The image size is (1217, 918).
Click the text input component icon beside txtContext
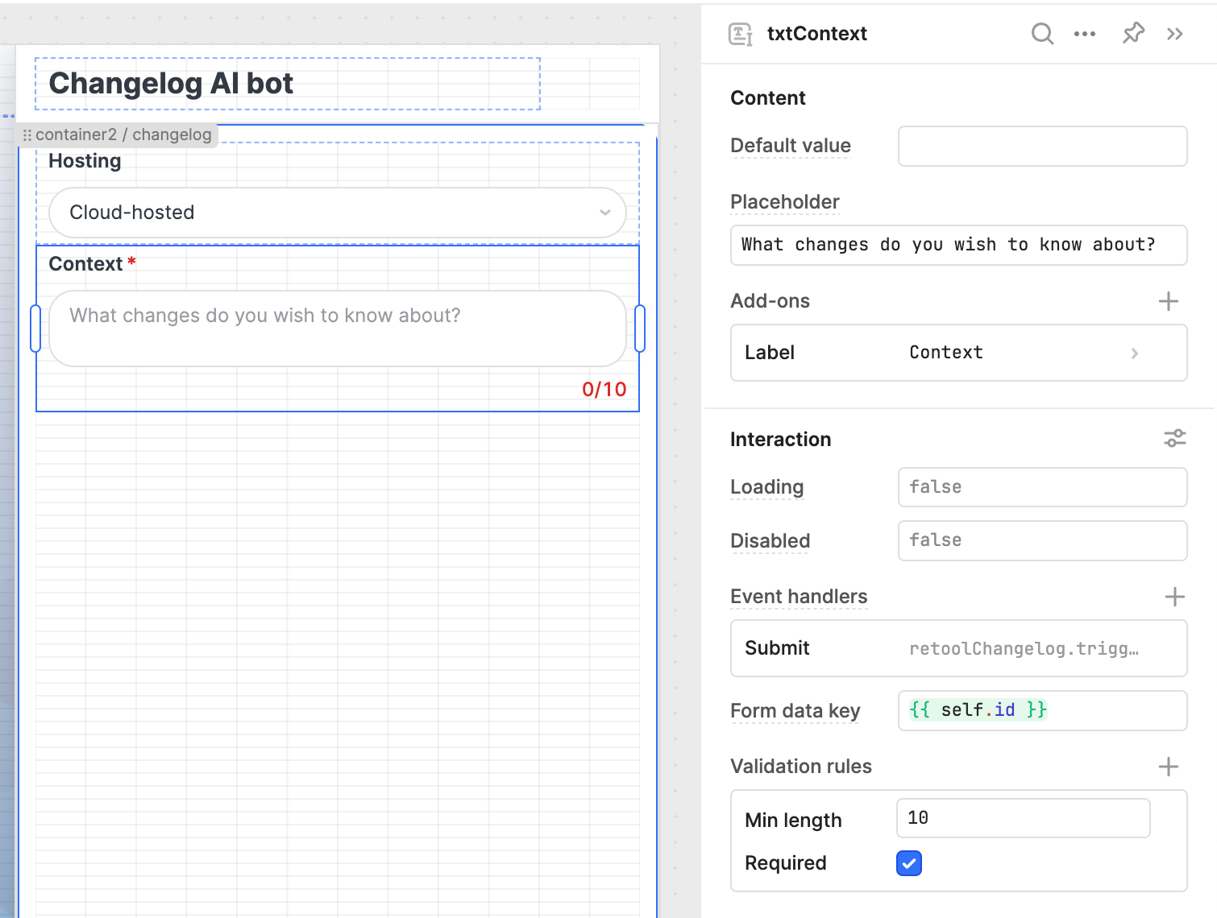tap(740, 34)
